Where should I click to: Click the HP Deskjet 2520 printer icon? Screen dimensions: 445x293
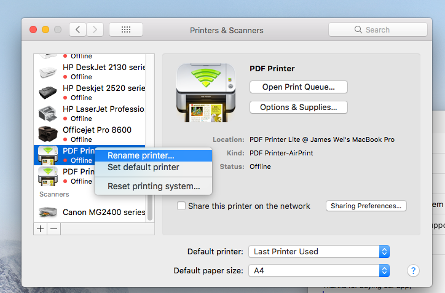click(48, 93)
